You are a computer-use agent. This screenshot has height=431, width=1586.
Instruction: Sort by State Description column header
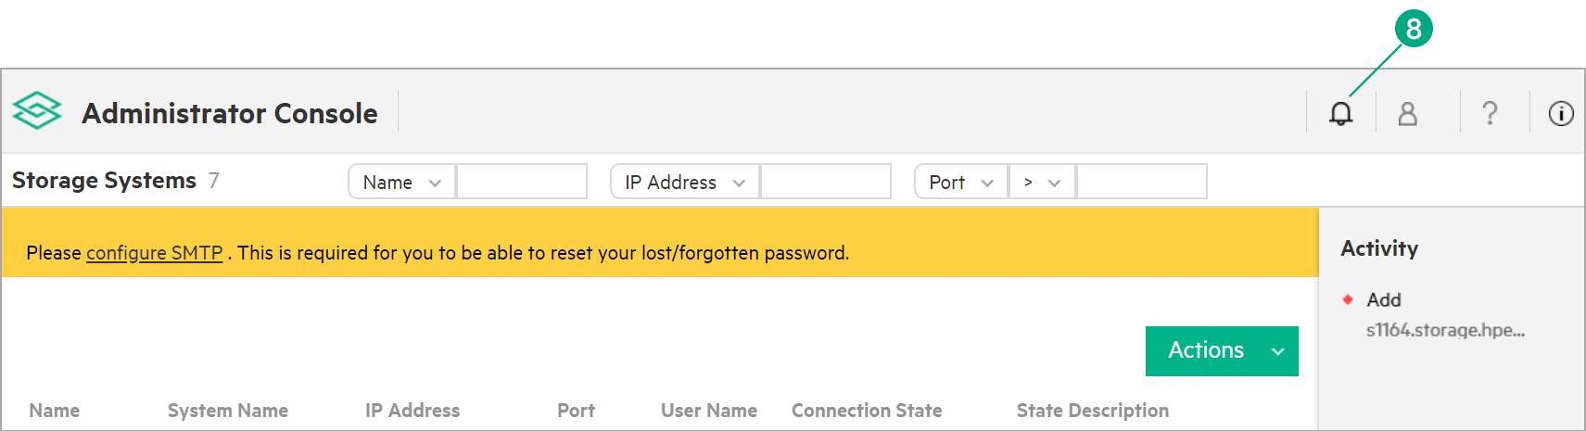(x=1092, y=411)
